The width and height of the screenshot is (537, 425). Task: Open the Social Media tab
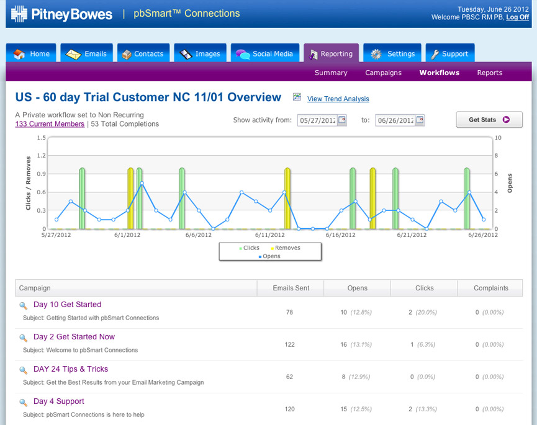[x=264, y=53]
